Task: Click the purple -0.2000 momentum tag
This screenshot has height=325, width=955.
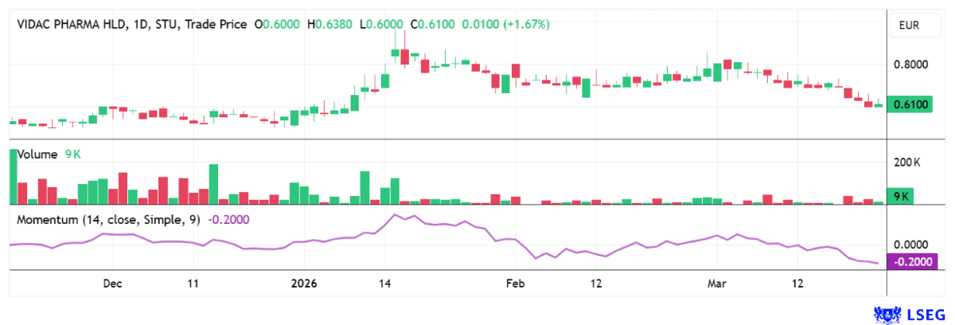Action: click(912, 262)
